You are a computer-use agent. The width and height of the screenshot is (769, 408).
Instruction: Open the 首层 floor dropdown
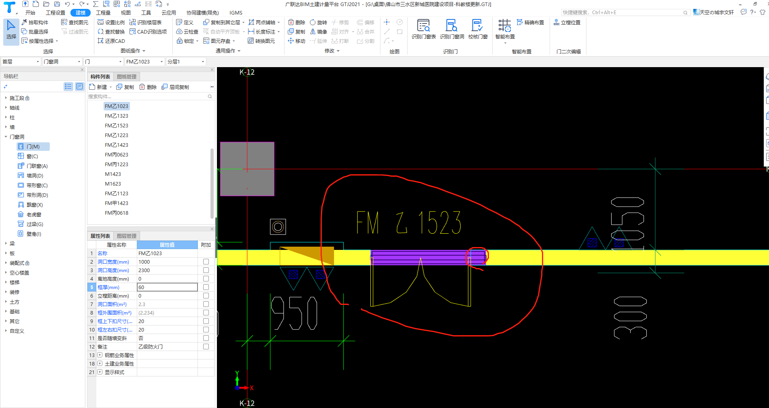pyautogui.click(x=21, y=61)
